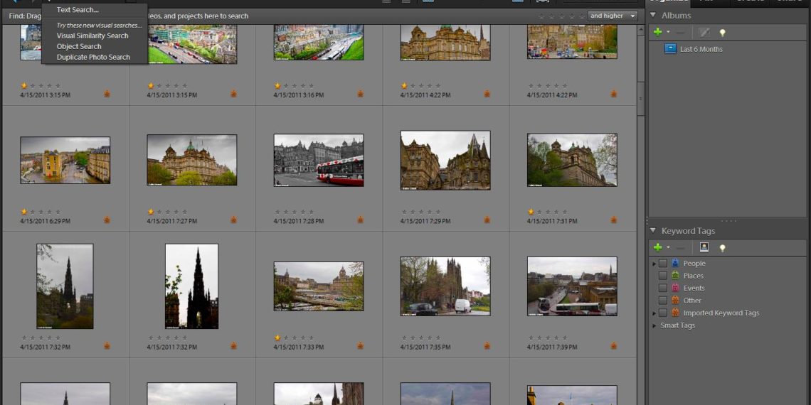Click the green plus to create a keyword tag

pos(657,247)
